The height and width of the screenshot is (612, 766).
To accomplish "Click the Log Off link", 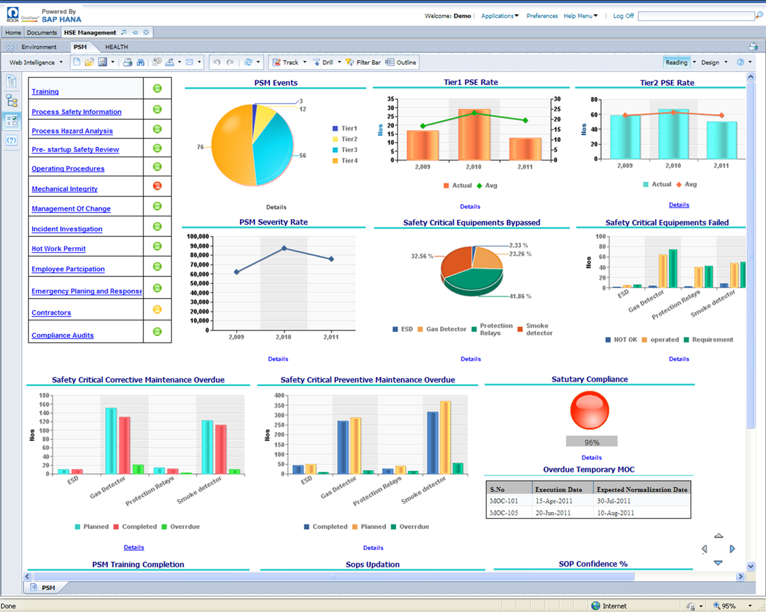I will coord(624,16).
